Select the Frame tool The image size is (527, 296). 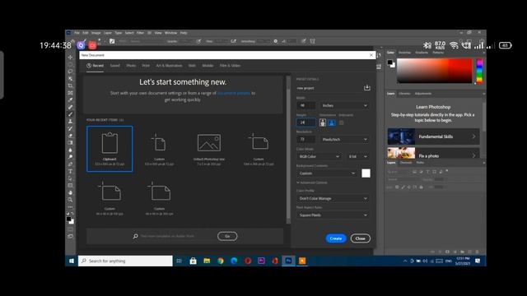coord(70,93)
